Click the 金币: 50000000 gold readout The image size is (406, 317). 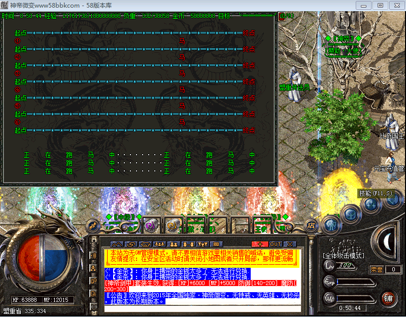point(193,16)
